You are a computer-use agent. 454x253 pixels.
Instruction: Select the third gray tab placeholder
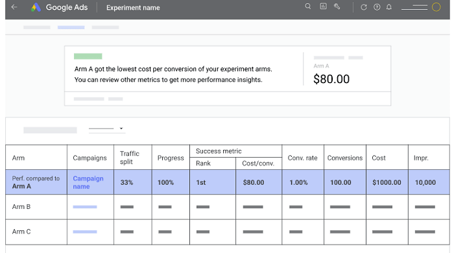pyautogui.click(x=105, y=27)
